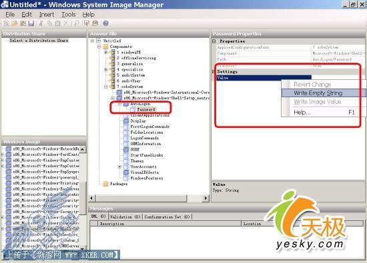Screen dimensions: 367x263
Task: Expand the 4 specialize node
Action: [106, 70]
